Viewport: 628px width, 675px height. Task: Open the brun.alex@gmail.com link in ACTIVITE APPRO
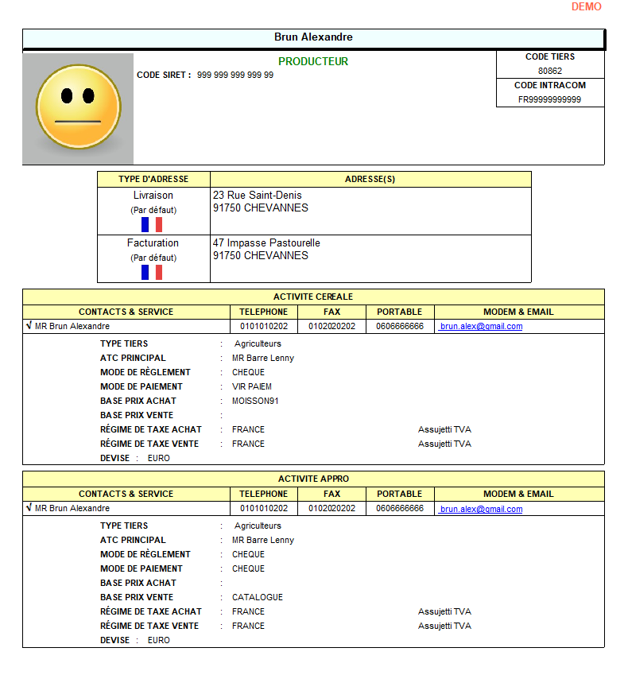coord(481,509)
